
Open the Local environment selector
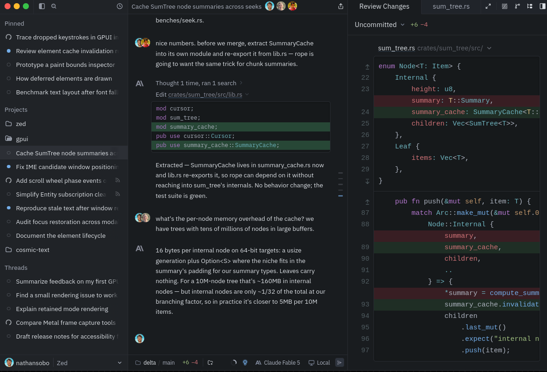click(x=319, y=362)
